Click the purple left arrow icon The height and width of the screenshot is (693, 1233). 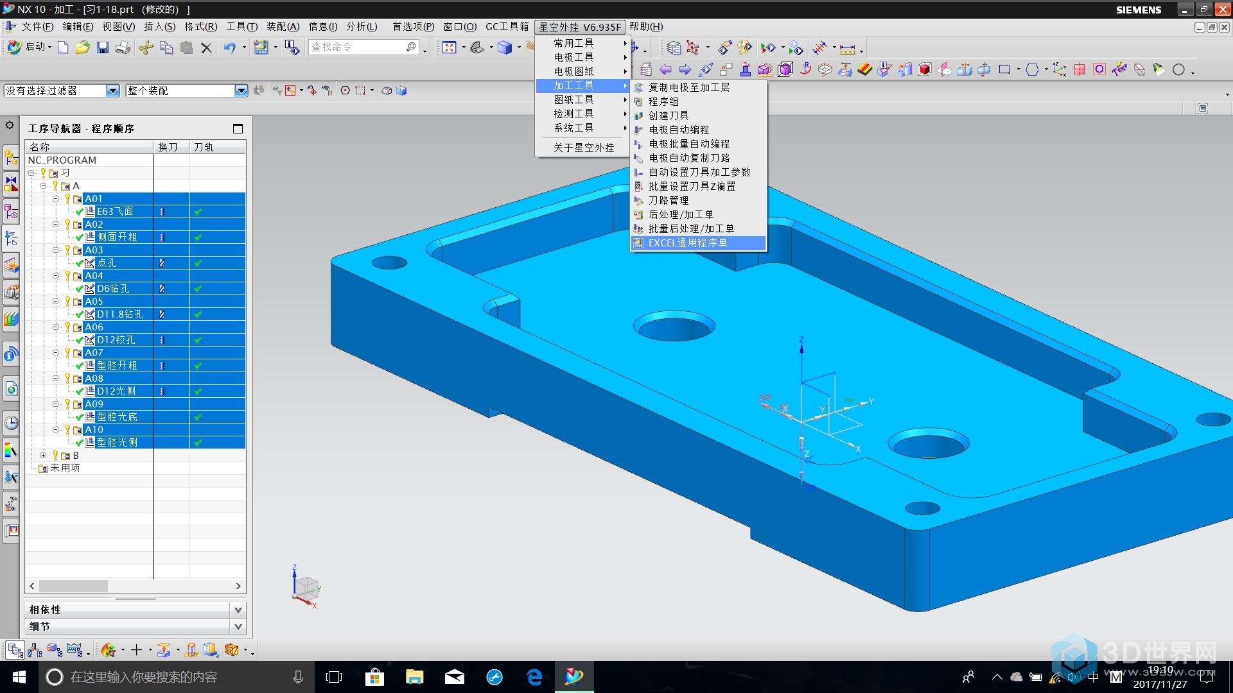(666, 69)
